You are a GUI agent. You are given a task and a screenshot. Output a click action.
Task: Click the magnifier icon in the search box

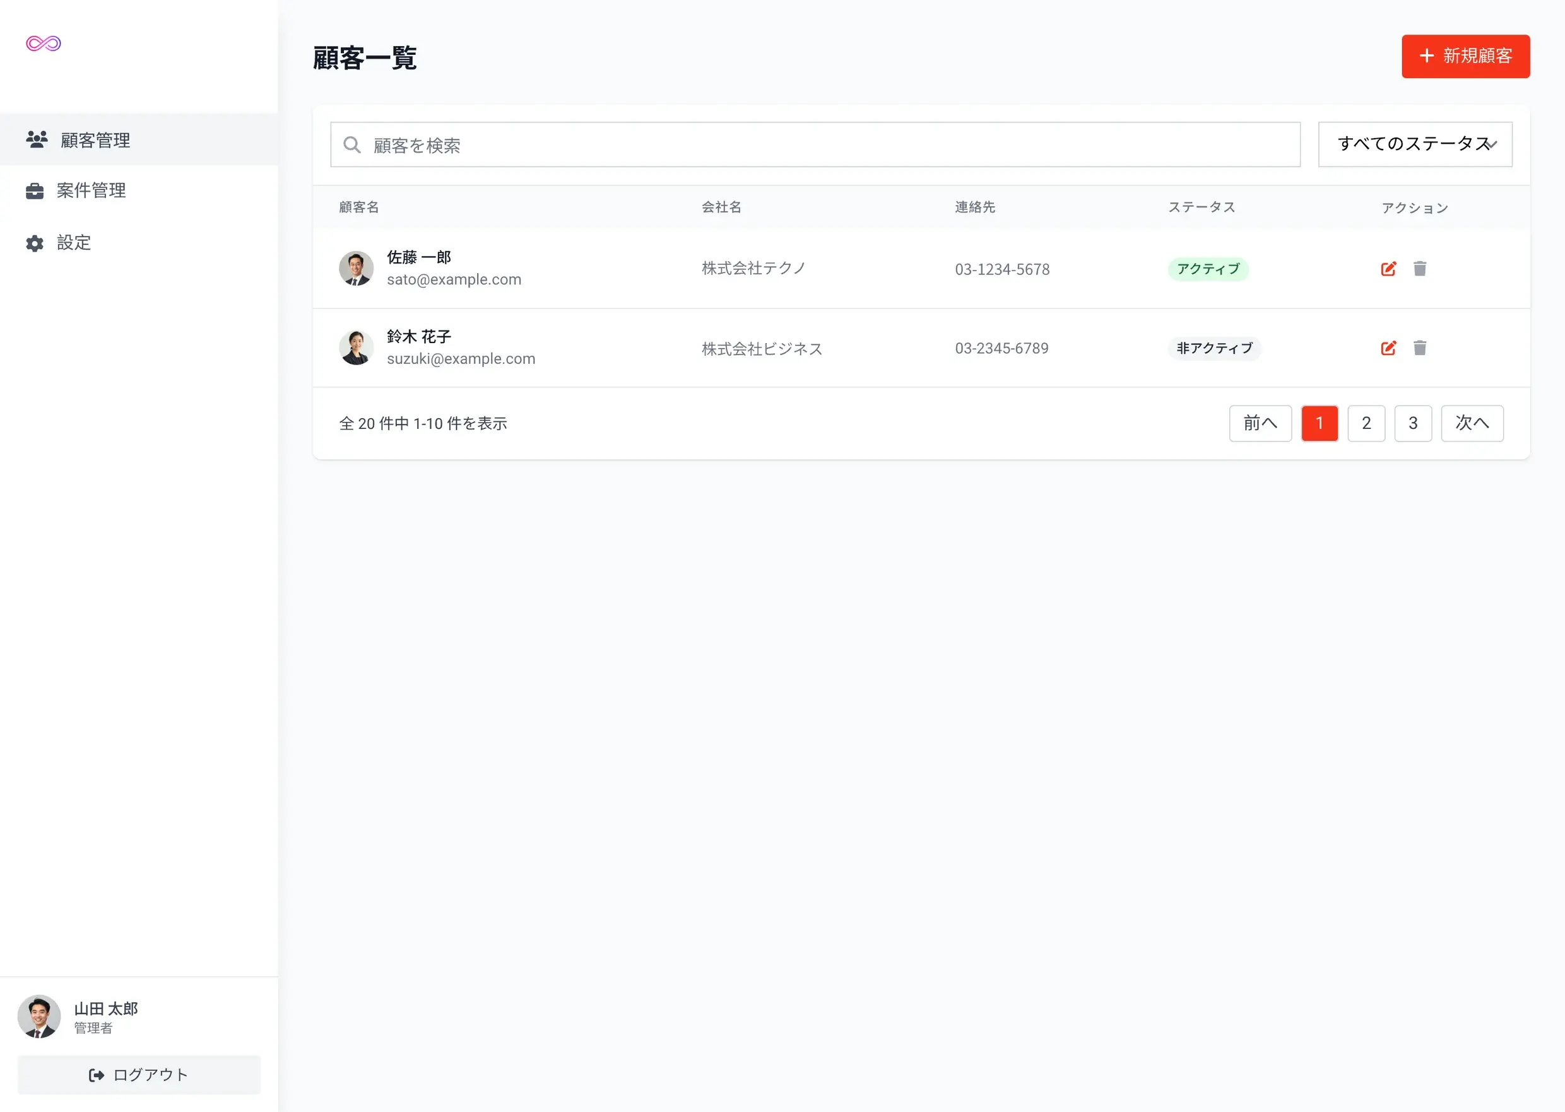tap(352, 144)
